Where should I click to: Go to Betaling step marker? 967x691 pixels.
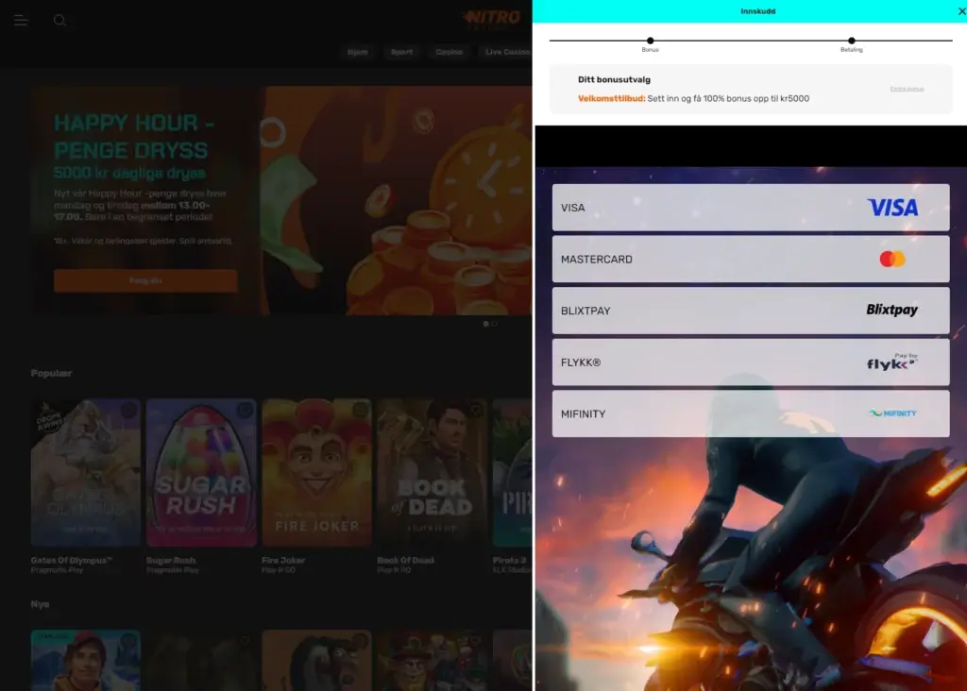tap(852, 41)
